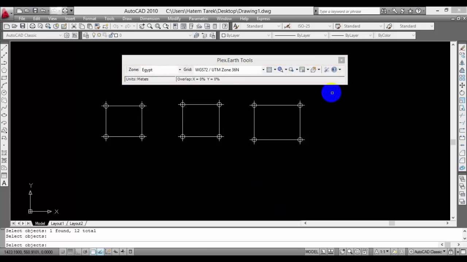This screenshot has width=467, height=262.
Task: Toggle Dynamic Input in status bar
Action: 115,252
